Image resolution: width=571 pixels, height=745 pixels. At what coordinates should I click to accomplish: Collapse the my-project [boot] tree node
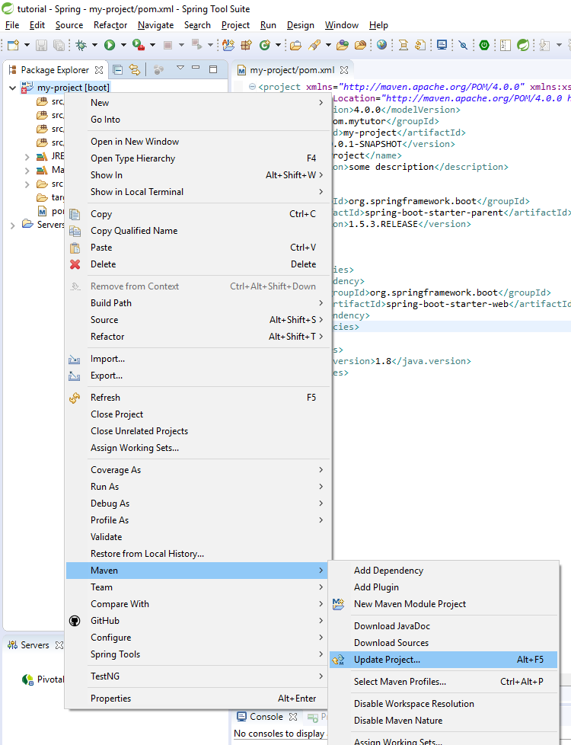point(13,88)
